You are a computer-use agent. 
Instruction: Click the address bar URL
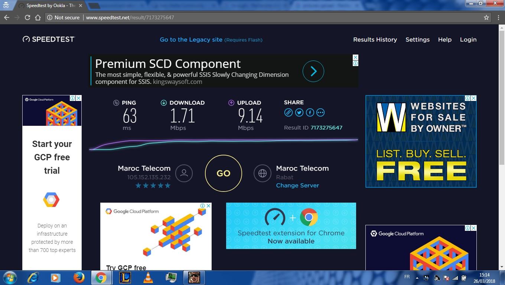(130, 17)
